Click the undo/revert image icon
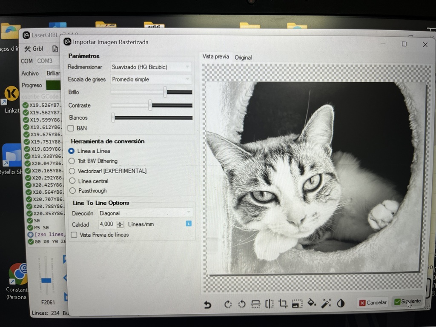This screenshot has height=327, width=436. click(207, 304)
